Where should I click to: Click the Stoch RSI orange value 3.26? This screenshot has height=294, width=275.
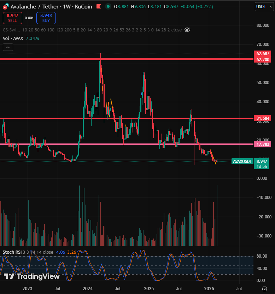tap(71, 252)
